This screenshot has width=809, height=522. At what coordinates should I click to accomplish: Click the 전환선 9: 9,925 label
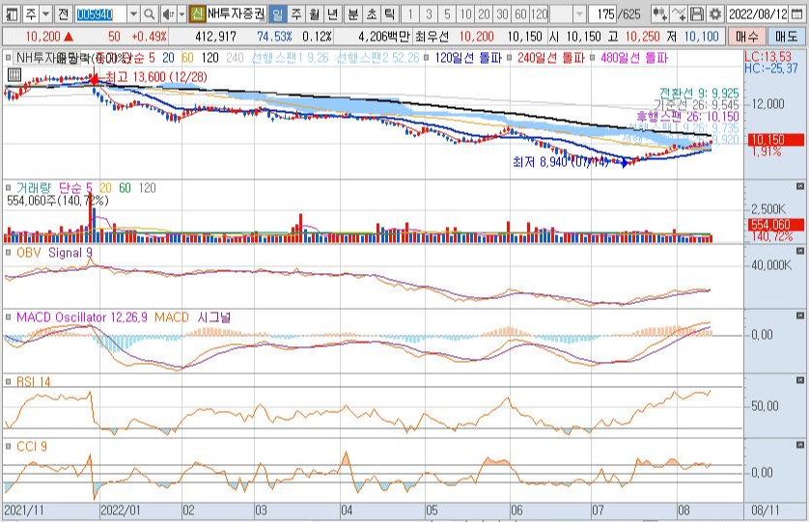699,94
